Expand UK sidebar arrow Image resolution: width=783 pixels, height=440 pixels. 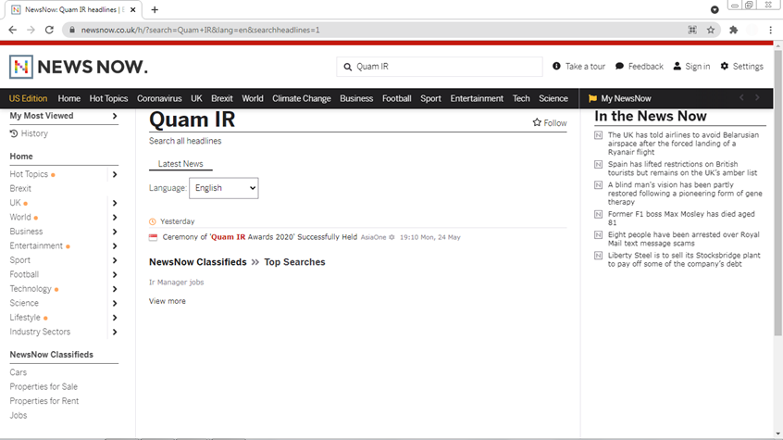click(115, 203)
